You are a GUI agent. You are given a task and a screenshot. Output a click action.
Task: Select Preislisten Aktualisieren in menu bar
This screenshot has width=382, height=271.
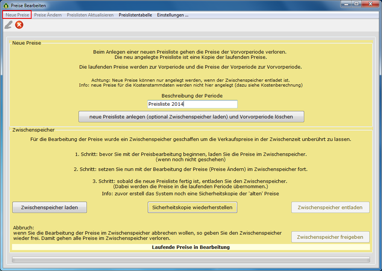click(90, 15)
